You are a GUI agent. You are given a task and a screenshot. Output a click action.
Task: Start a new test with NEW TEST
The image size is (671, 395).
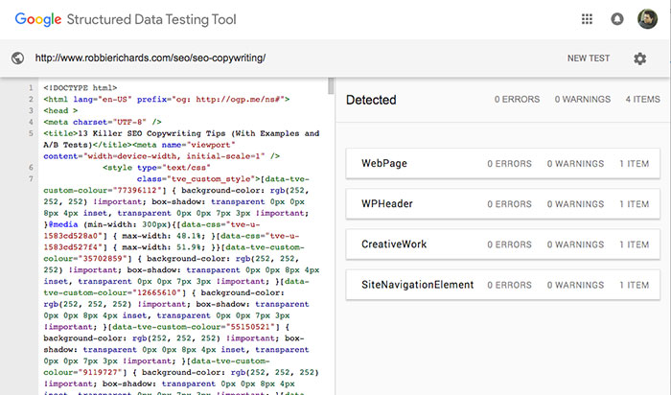(588, 58)
